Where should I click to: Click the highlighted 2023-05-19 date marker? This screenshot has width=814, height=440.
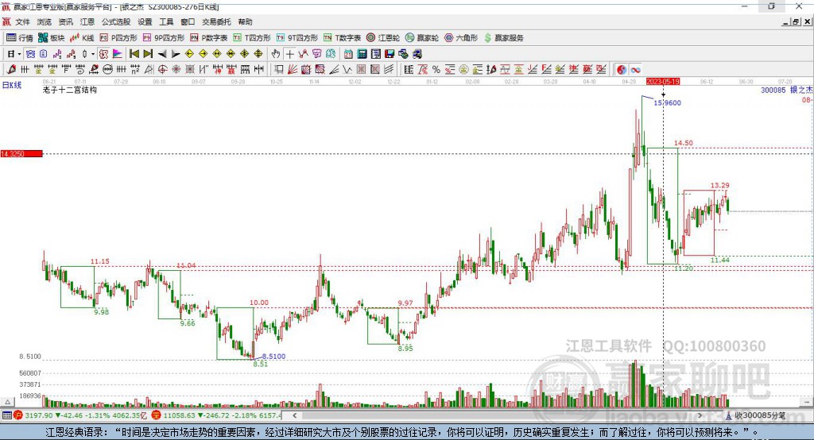pyautogui.click(x=663, y=82)
